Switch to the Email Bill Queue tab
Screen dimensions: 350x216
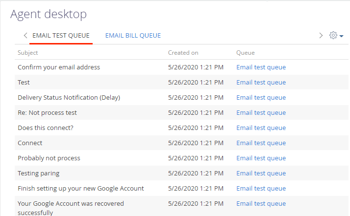click(x=133, y=36)
